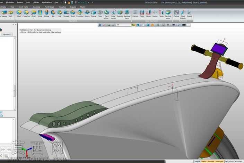
Task: Select the Scale tool
Action: pyautogui.click(x=162, y=14)
